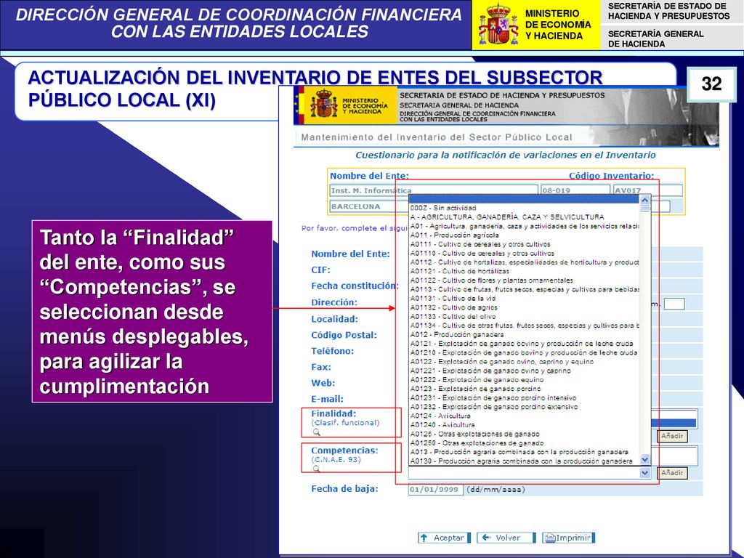Select 'A0124 - Avicultura' option
Viewport: 744px width, 558px height.
click(525, 416)
